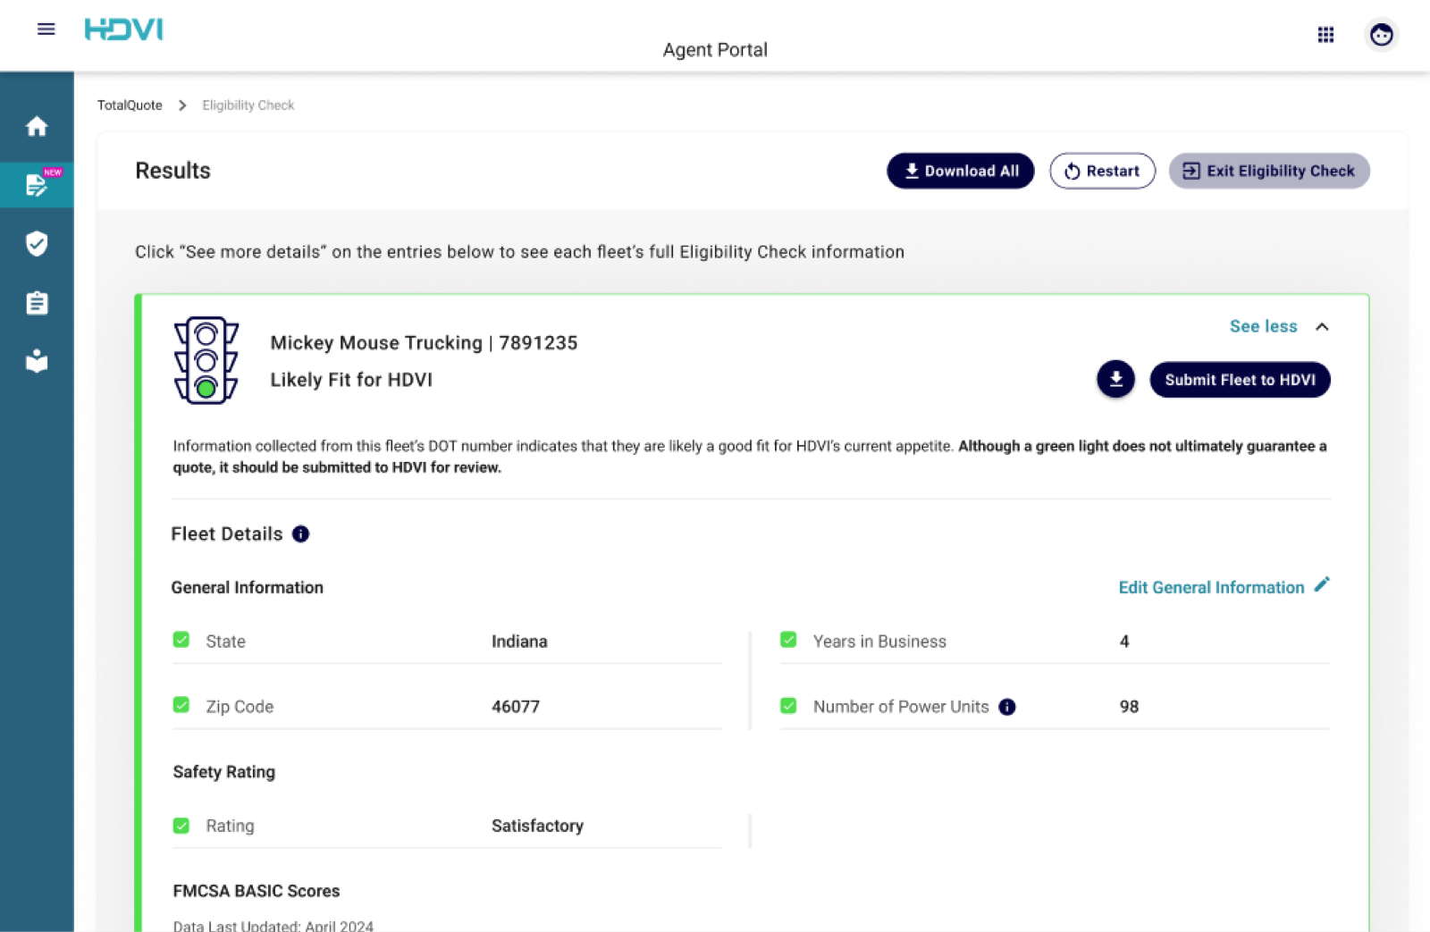Viewport: 1430px width, 932px height.
Task: Submit Fleet to HDVI
Action: (x=1240, y=380)
